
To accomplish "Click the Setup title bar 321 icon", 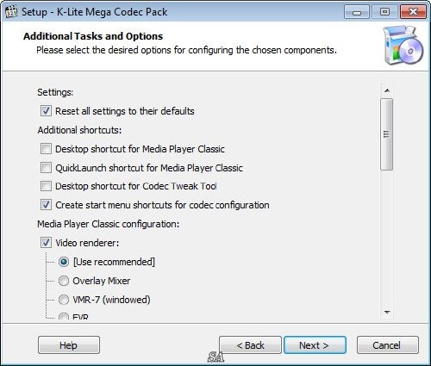I will point(11,12).
